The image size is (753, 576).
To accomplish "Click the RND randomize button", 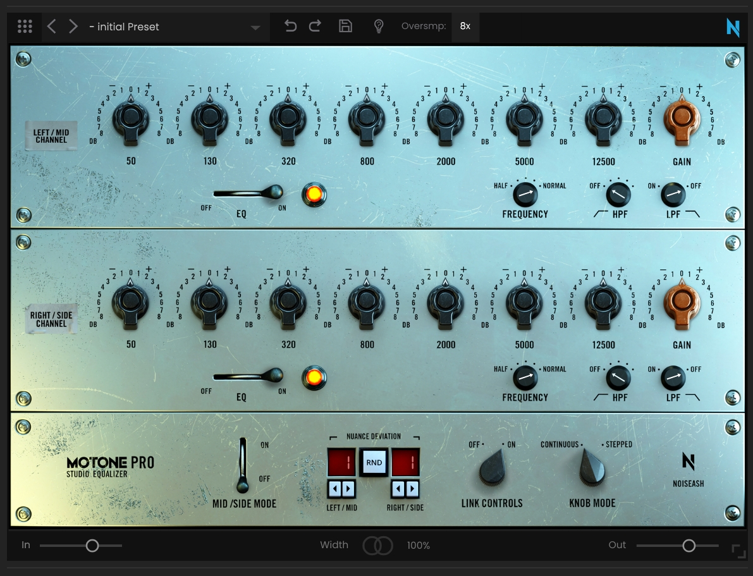I will [x=374, y=462].
